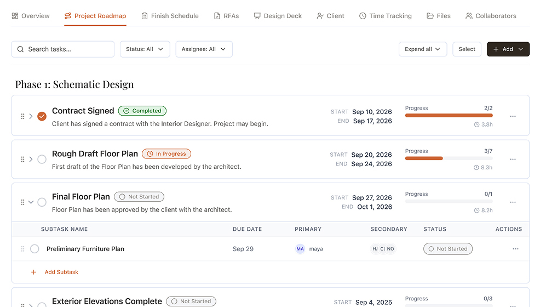Open the Client tab
The height and width of the screenshot is (307, 540).
(x=330, y=16)
